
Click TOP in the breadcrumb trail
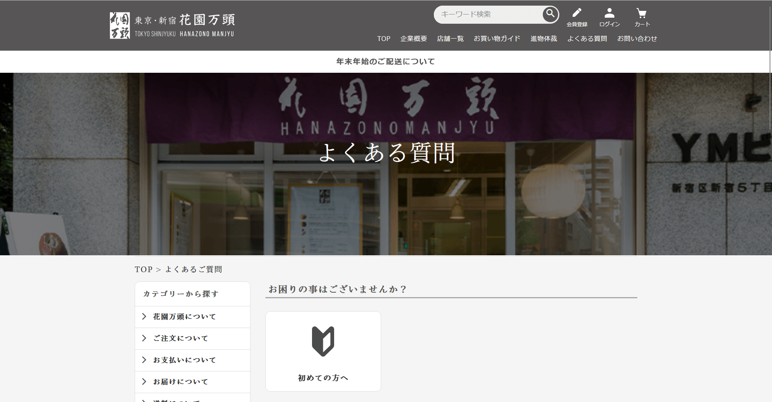[x=144, y=269]
